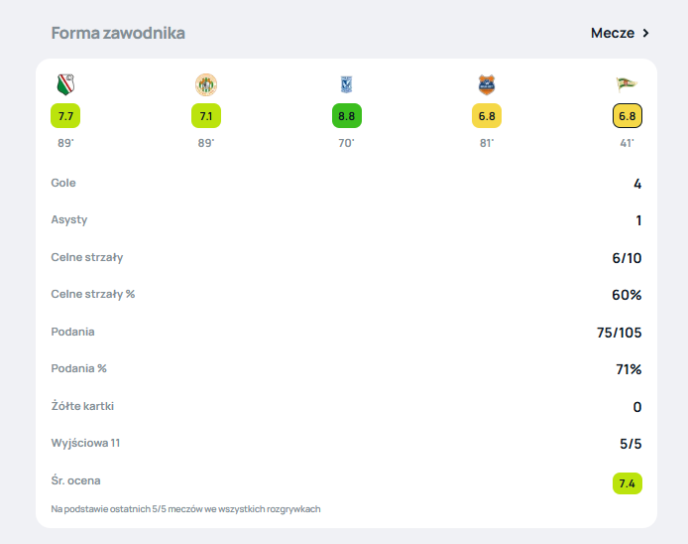Click the Legia Warszawa club crest
The width and height of the screenshot is (688, 544).
(66, 85)
